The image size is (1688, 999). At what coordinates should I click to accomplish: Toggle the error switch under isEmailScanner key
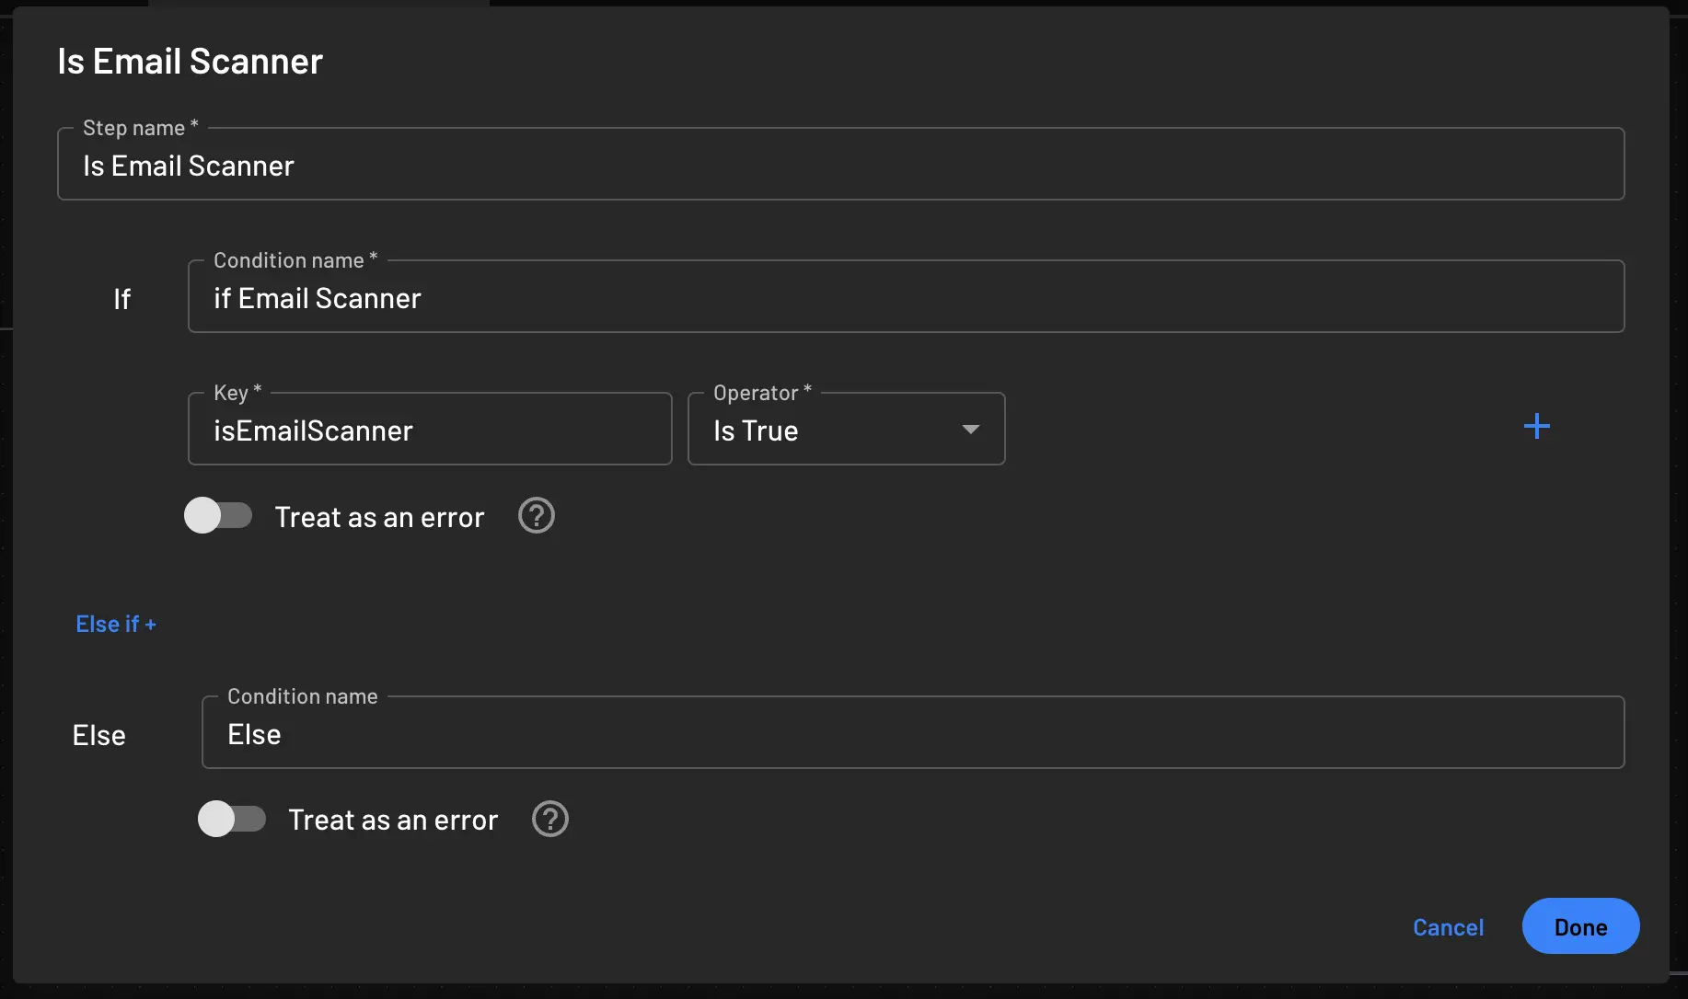pos(219,515)
